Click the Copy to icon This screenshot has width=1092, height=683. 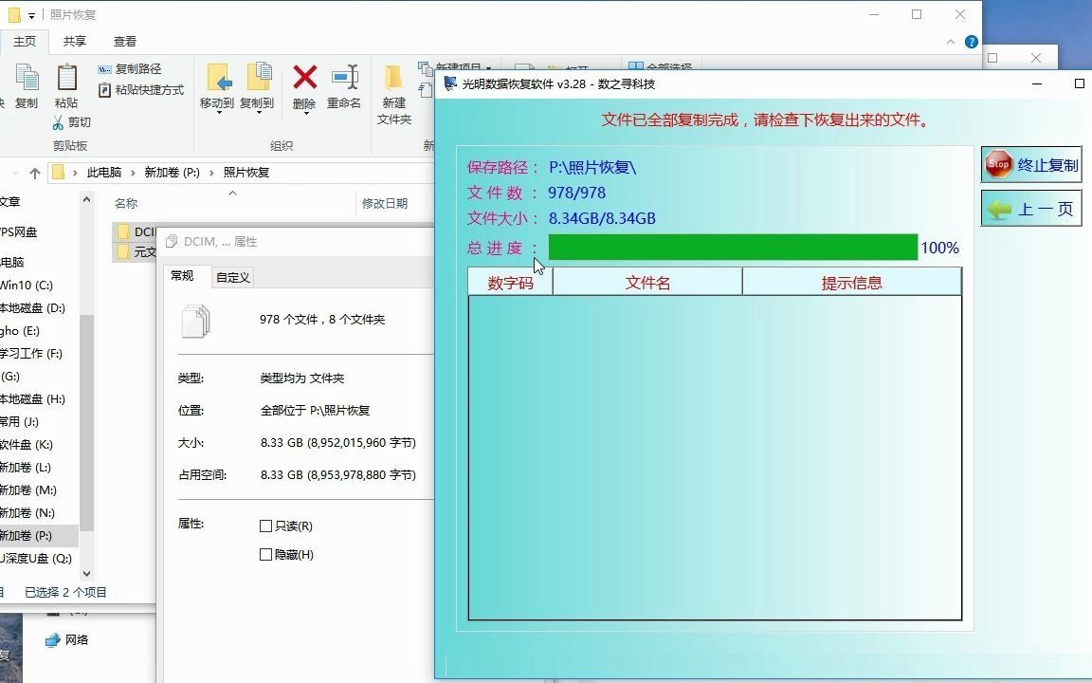tap(259, 78)
